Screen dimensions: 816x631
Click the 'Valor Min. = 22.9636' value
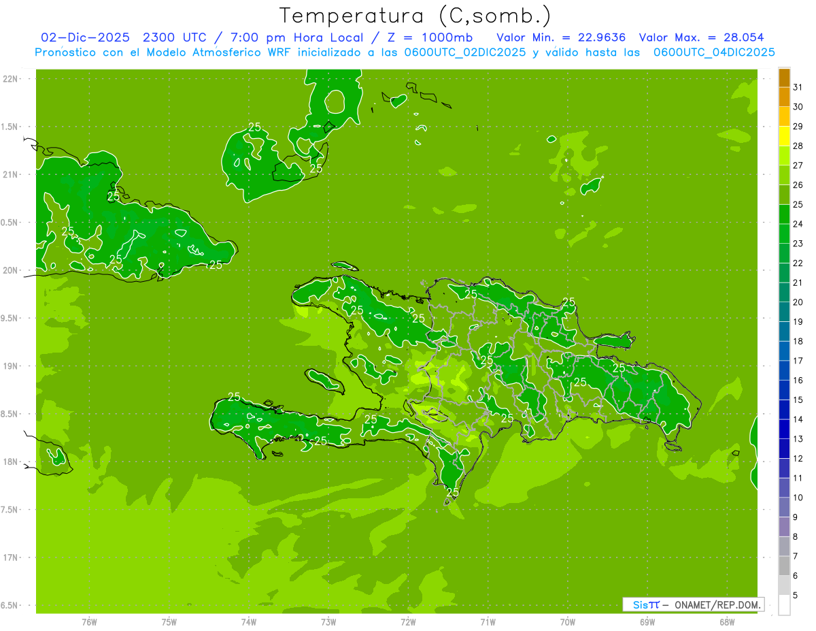point(561,37)
